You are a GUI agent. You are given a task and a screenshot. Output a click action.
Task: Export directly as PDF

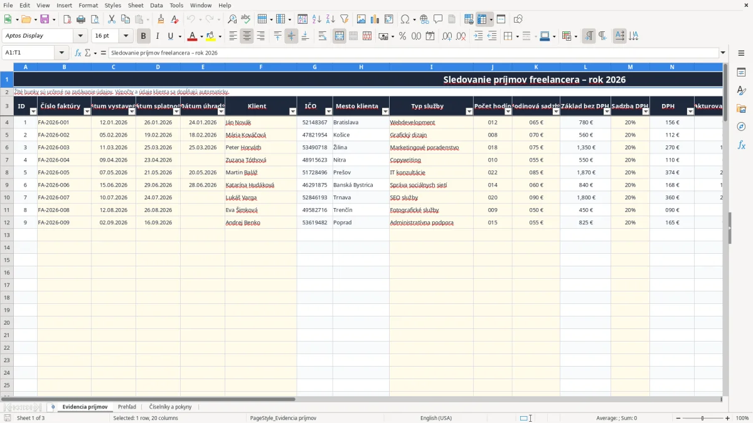point(67,19)
